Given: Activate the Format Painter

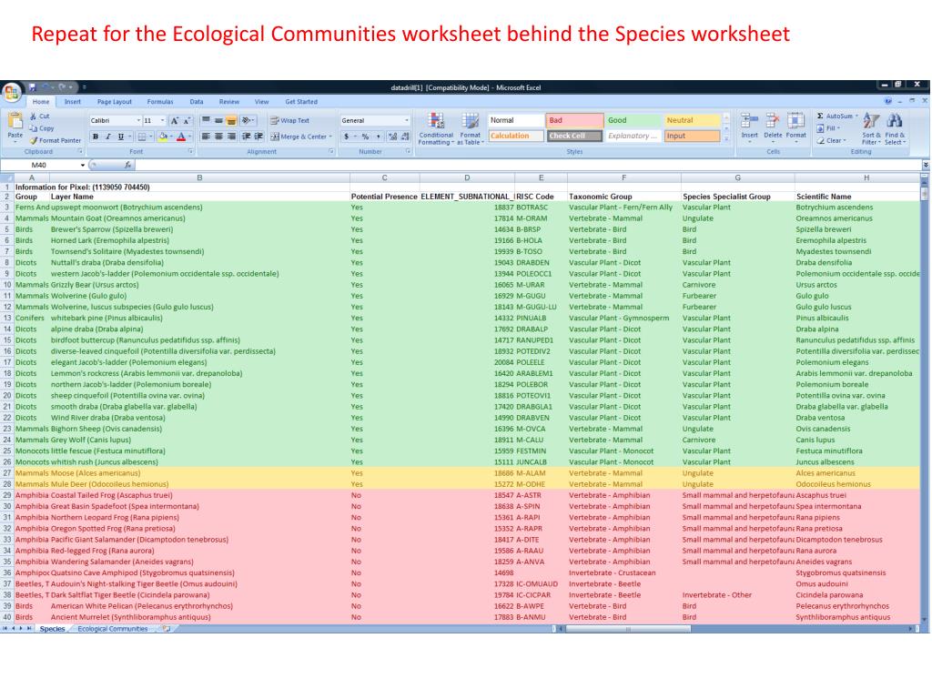Looking at the screenshot, I should (56, 141).
